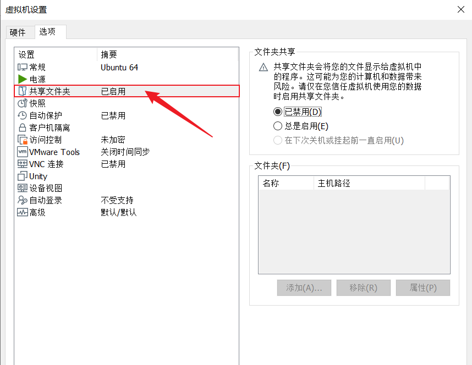Click the Ubuntu 64 summary text
Image resolution: width=472 pixels, height=365 pixels.
(x=119, y=67)
